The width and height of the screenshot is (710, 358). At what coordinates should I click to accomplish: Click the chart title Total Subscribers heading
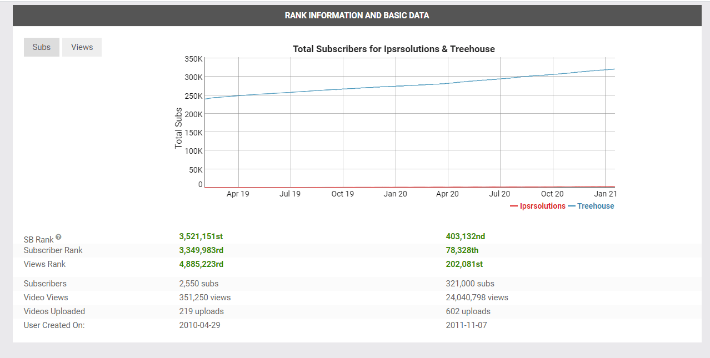pos(393,49)
